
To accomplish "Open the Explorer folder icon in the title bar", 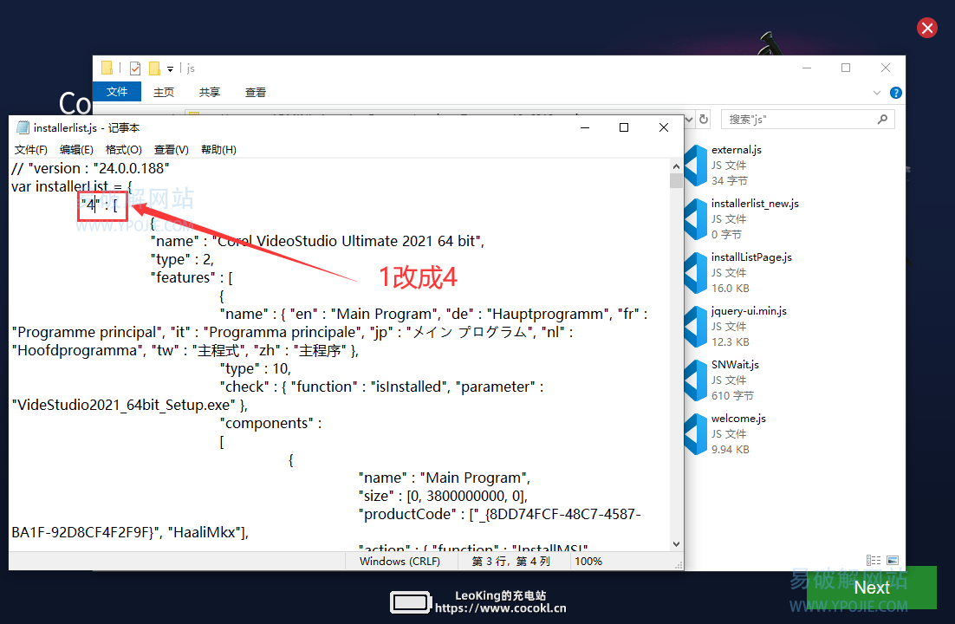I will (107, 68).
